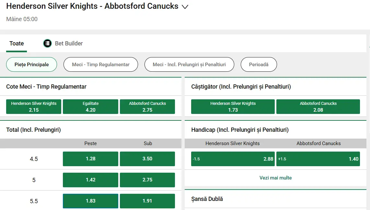The height and width of the screenshot is (210, 370).
Task: Switch to the Toate tab
Action: (x=16, y=43)
